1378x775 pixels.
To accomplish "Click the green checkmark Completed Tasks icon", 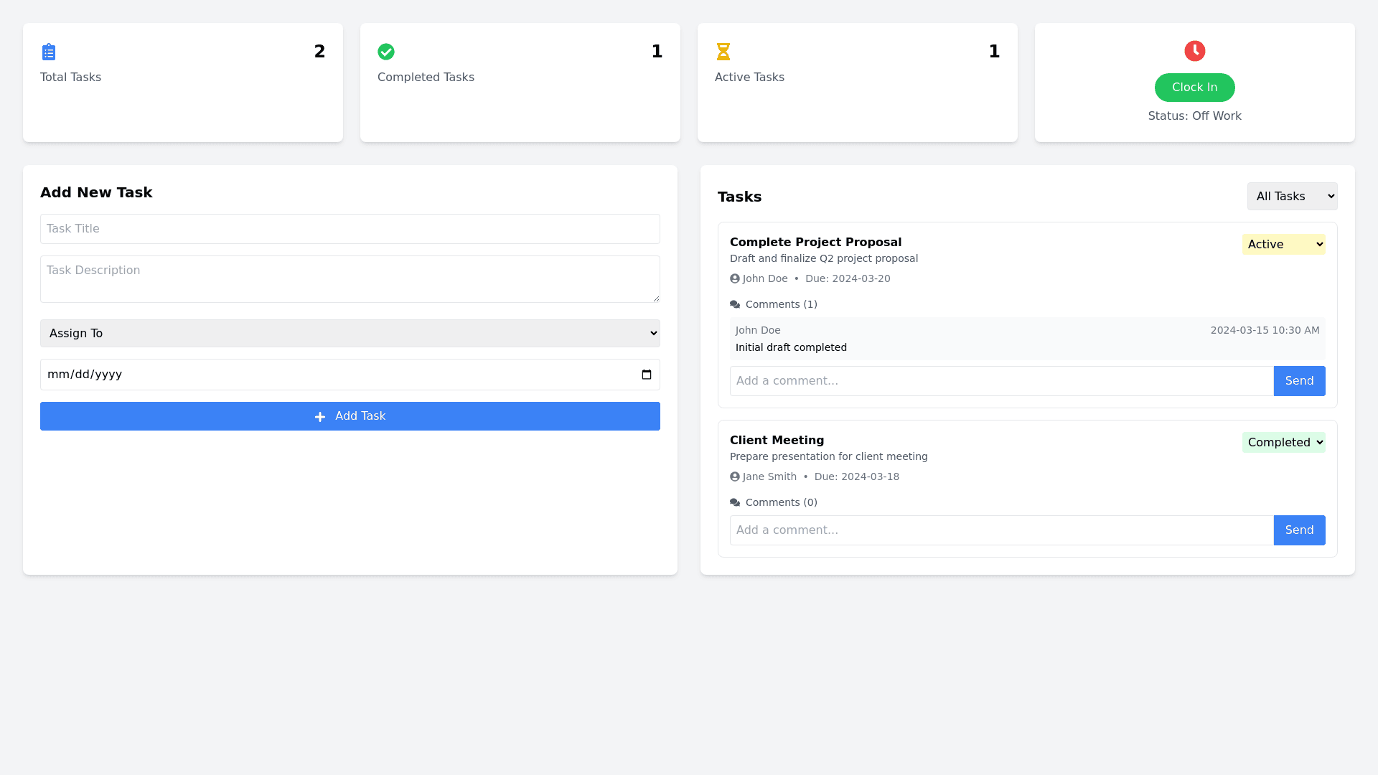I will click(x=386, y=52).
